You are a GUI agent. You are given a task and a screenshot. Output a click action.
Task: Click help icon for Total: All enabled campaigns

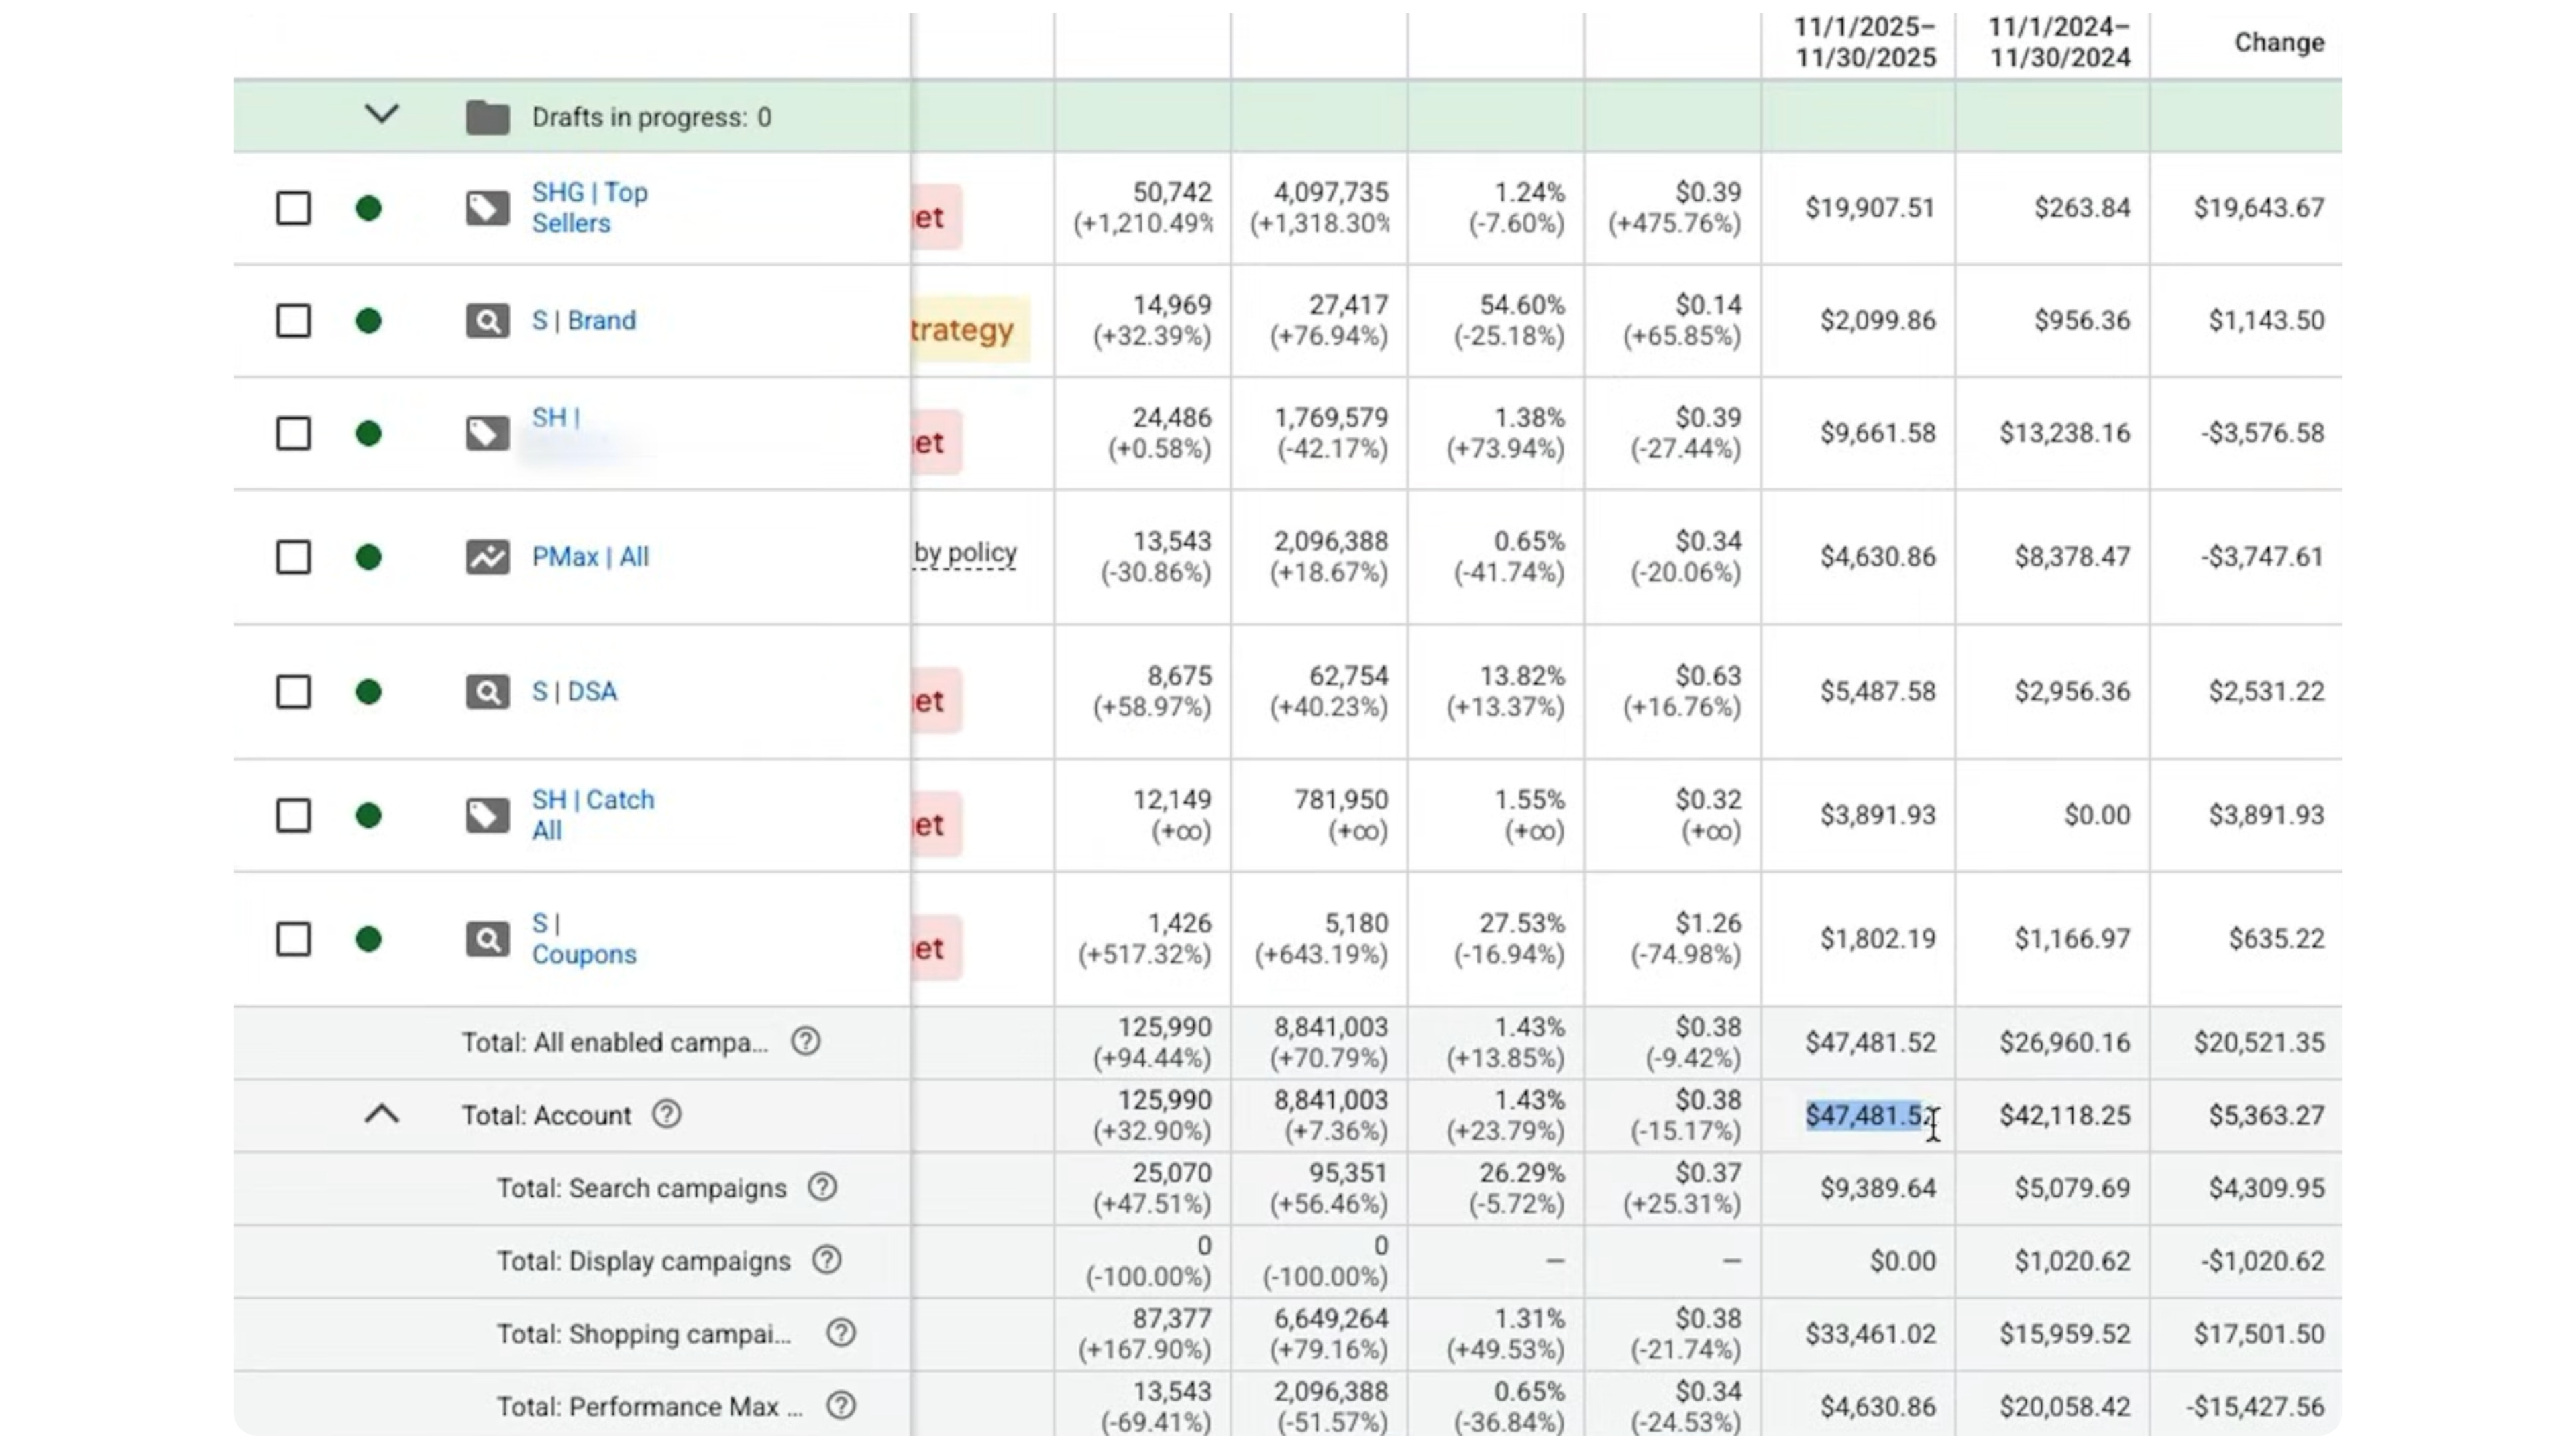click(806, 1042)
